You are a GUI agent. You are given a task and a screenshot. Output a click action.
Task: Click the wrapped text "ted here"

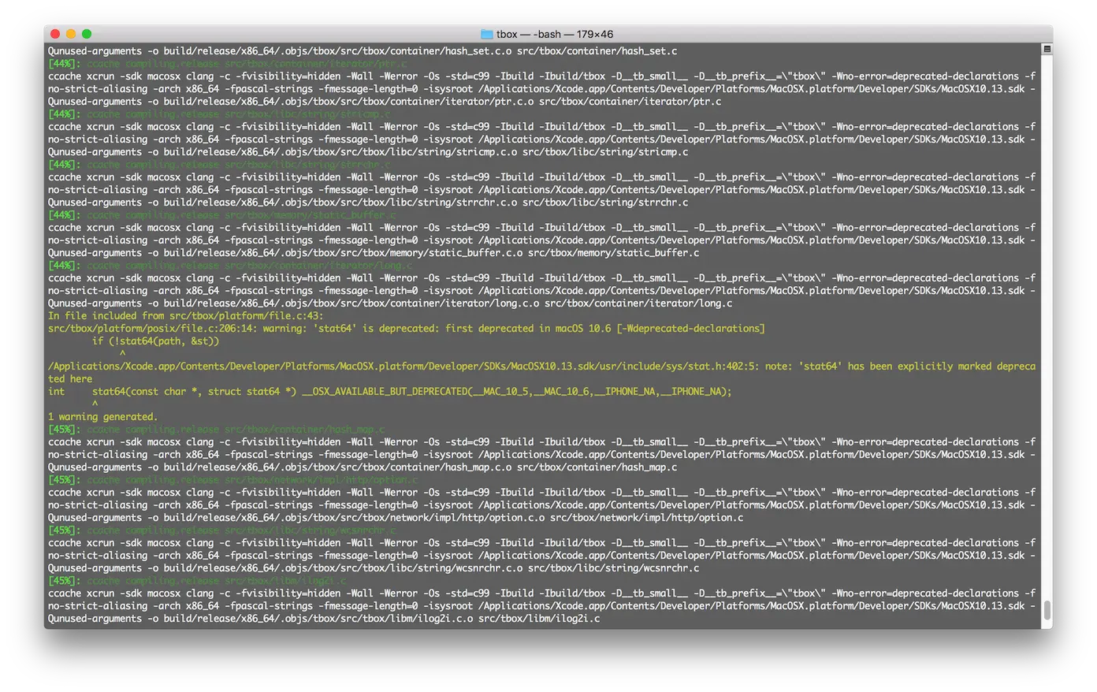click(70, 379)
